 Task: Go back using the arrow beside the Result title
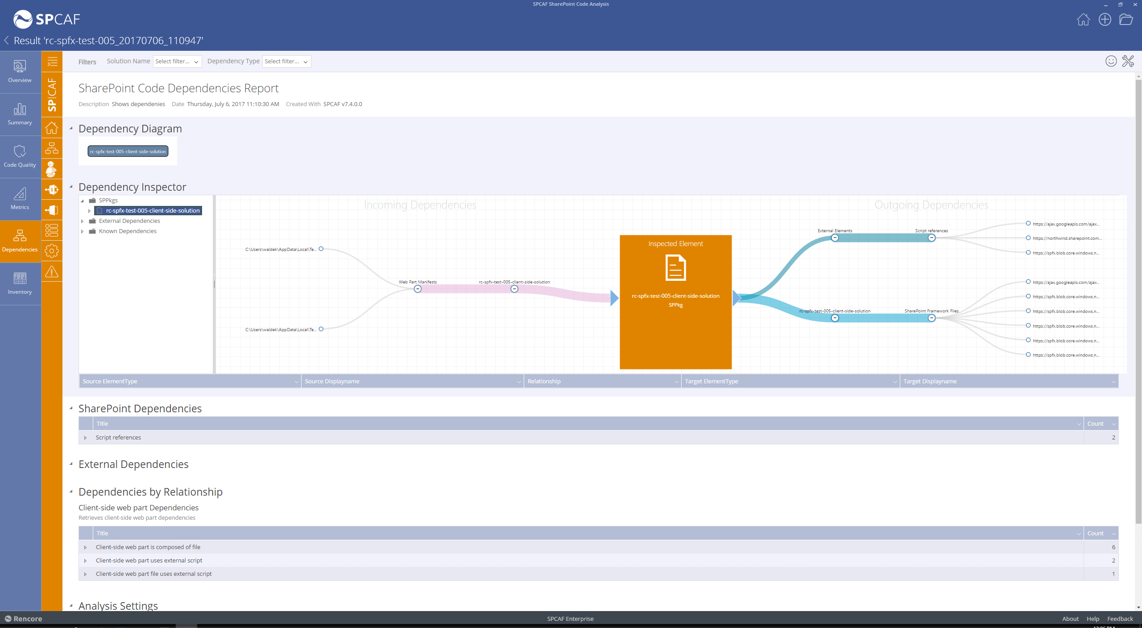point(7,41)
